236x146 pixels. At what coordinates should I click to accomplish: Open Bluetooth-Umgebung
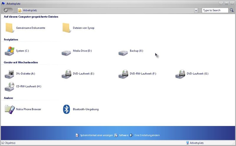coord(66,109)
